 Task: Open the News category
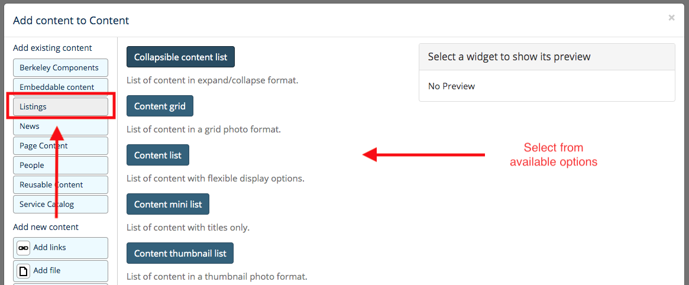pyautogui.click(x=61, y=127)
